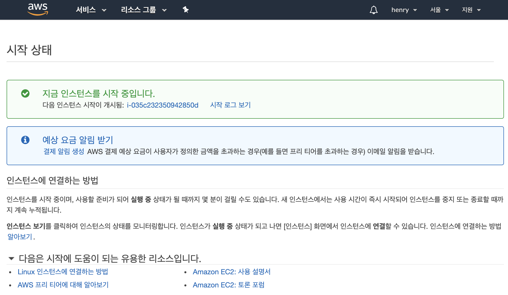Click the pin shortcut icon in navbar
508x295 pixels.
pos(186,10)
